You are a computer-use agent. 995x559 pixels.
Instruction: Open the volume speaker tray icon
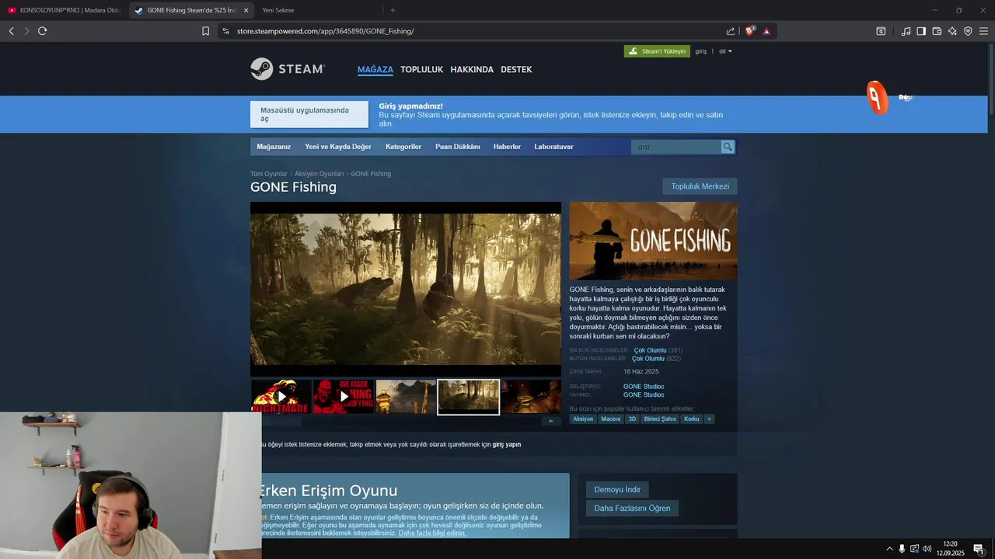927,549
